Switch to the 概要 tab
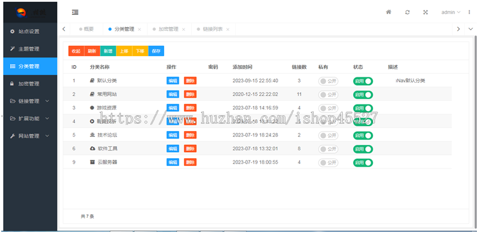Screen dimensions: 478x233 coord(86,30)
